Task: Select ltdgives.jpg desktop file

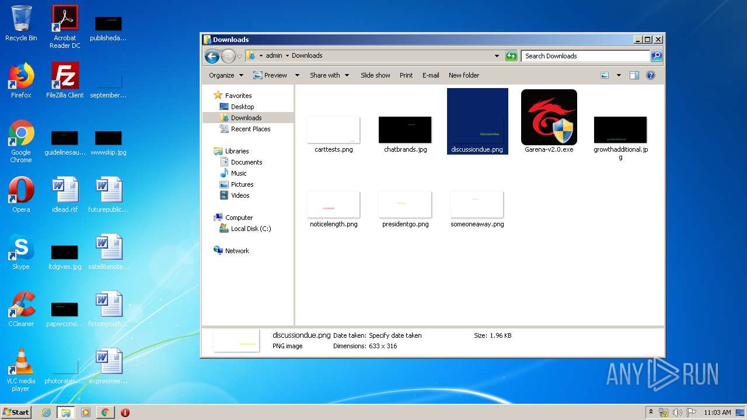Action: (x=65, y=257)
